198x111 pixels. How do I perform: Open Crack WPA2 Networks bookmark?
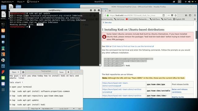pyautogui.click(x=137, y=19)
